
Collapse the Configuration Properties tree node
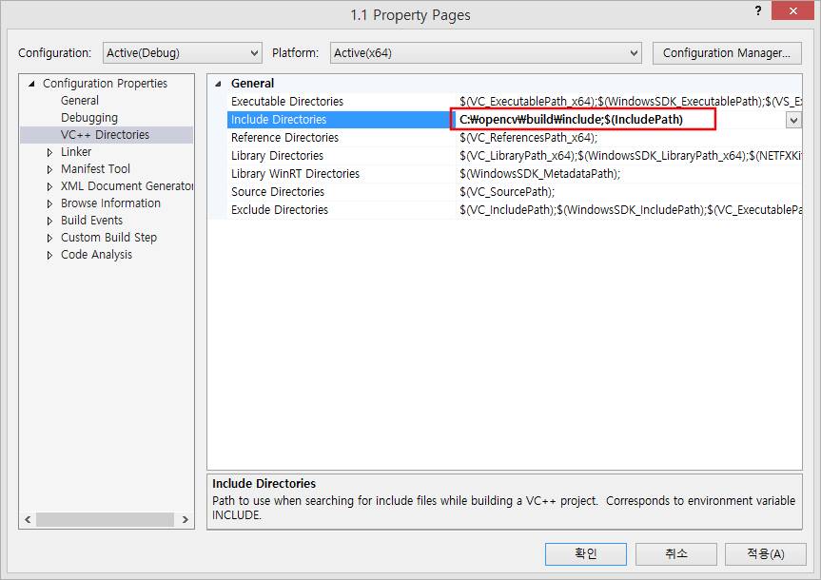[x=31, y=84]
